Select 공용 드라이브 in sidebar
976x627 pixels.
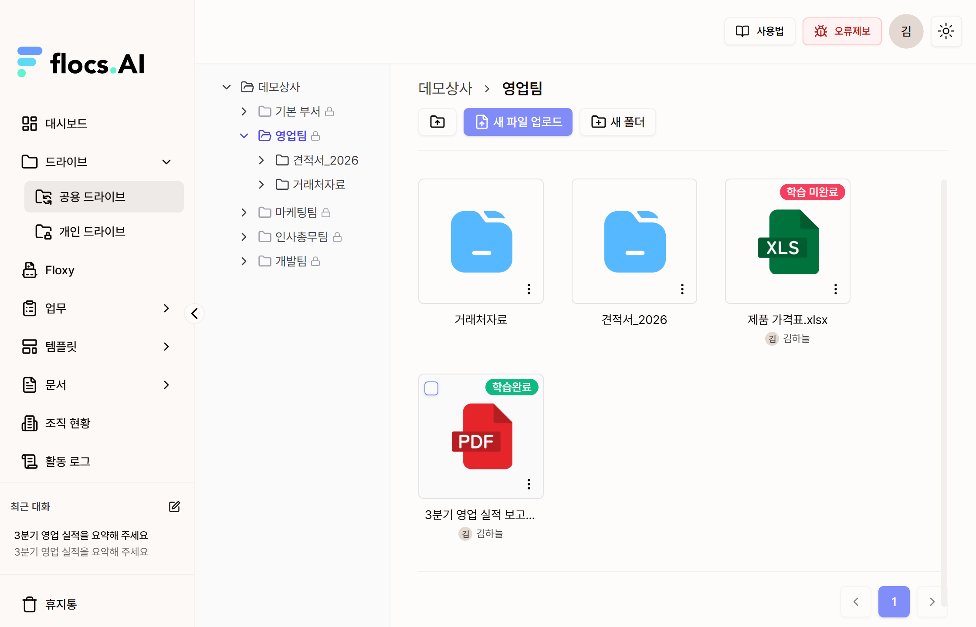pos(104,197)
